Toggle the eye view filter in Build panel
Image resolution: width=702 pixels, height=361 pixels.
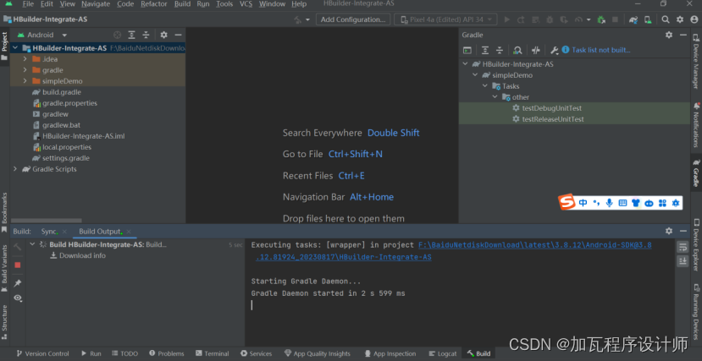click(17, 298)
